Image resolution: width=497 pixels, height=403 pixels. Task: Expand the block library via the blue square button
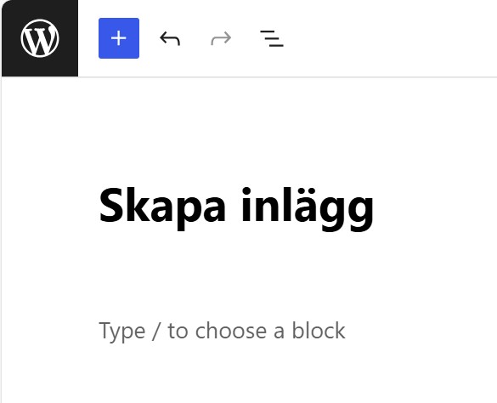click(119, 38)
